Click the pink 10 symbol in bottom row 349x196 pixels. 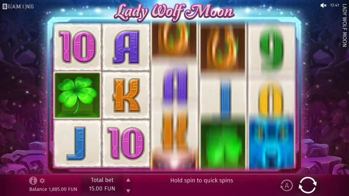[x=126, y=144]
